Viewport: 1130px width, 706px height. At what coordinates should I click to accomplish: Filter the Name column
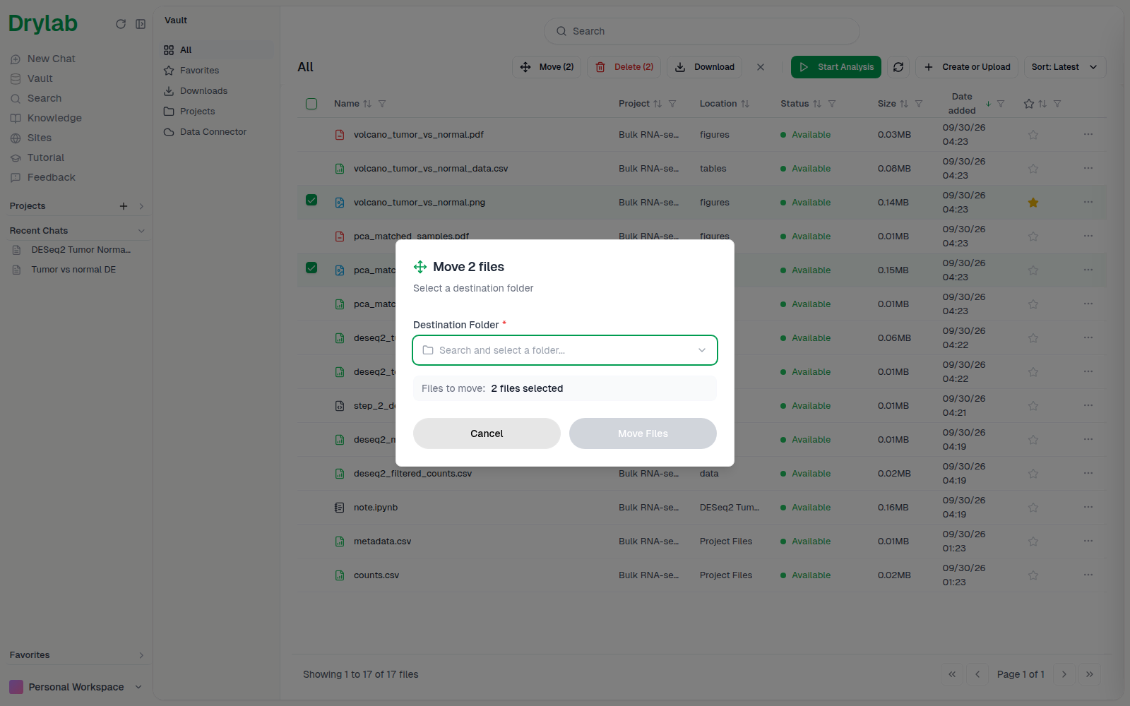pos(382,104)
